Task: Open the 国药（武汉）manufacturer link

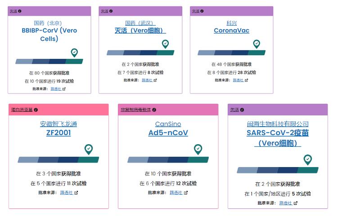Action: click(x=140, y=23)
